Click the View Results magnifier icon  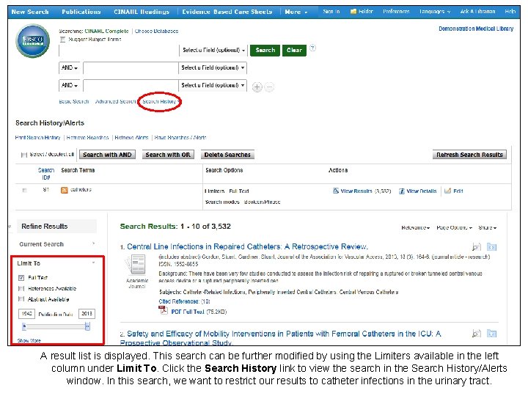pyautogui.click(x=335, y=191)
